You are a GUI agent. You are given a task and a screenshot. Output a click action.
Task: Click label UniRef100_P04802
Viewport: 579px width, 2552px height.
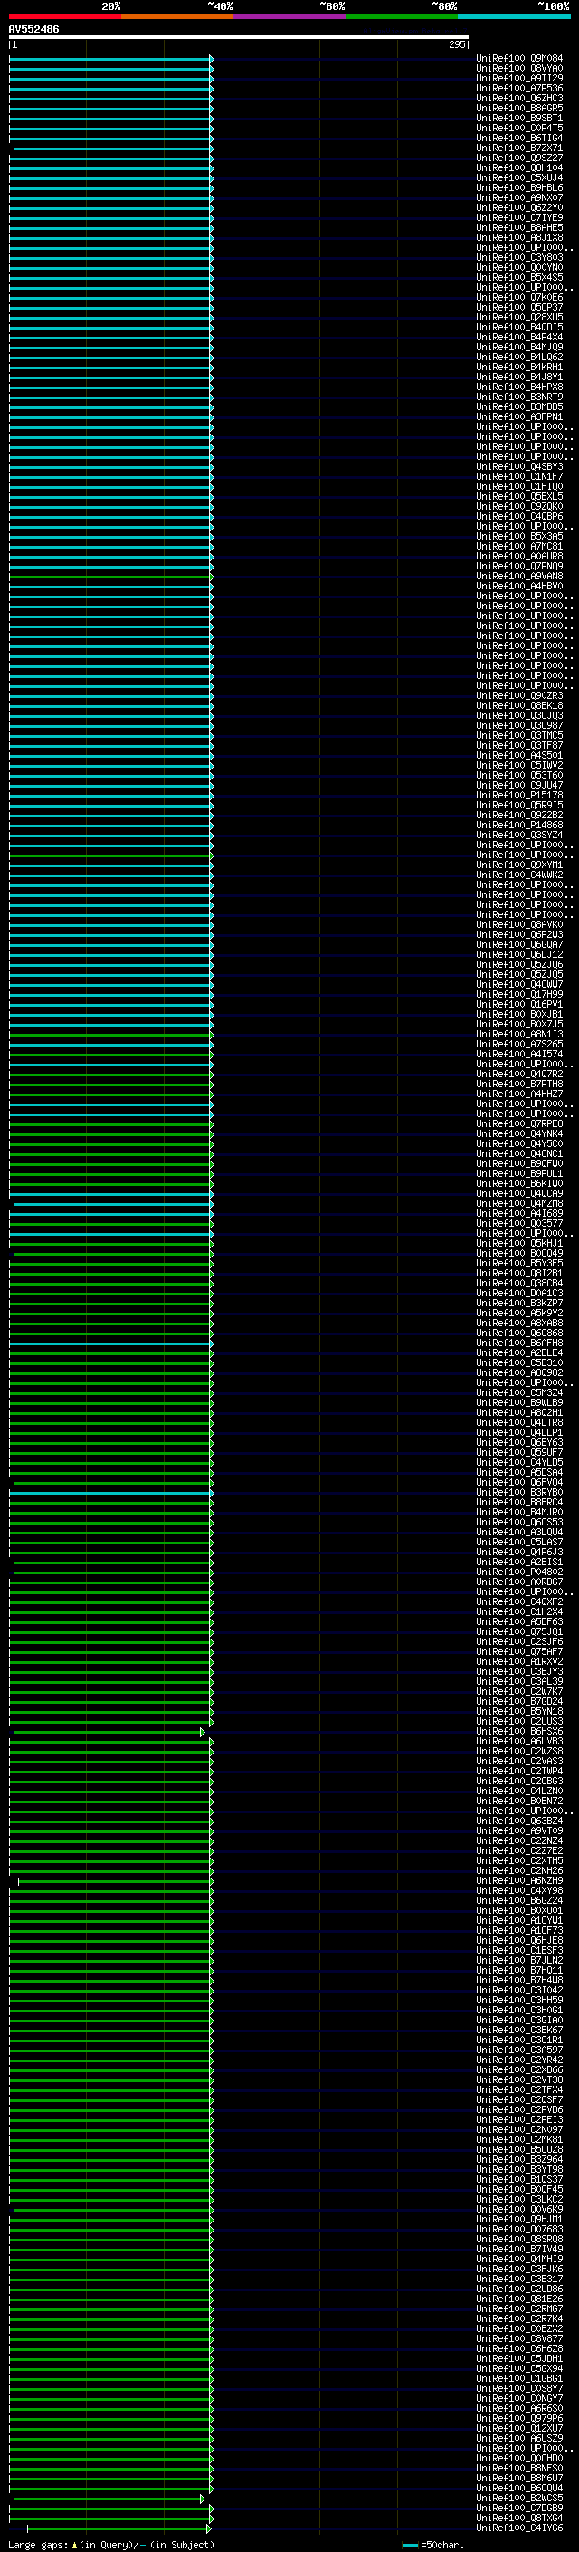pyautogui.click(x=519, y=1572)
